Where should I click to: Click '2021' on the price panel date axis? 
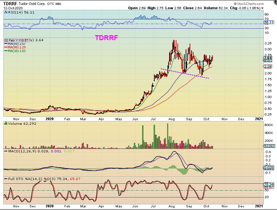click(259, 119)
